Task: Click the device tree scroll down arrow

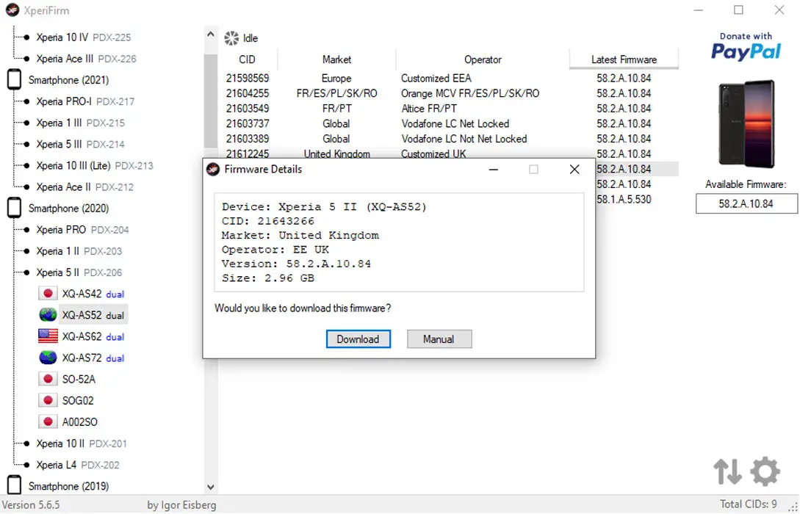Action: click(x=211, y=487)
